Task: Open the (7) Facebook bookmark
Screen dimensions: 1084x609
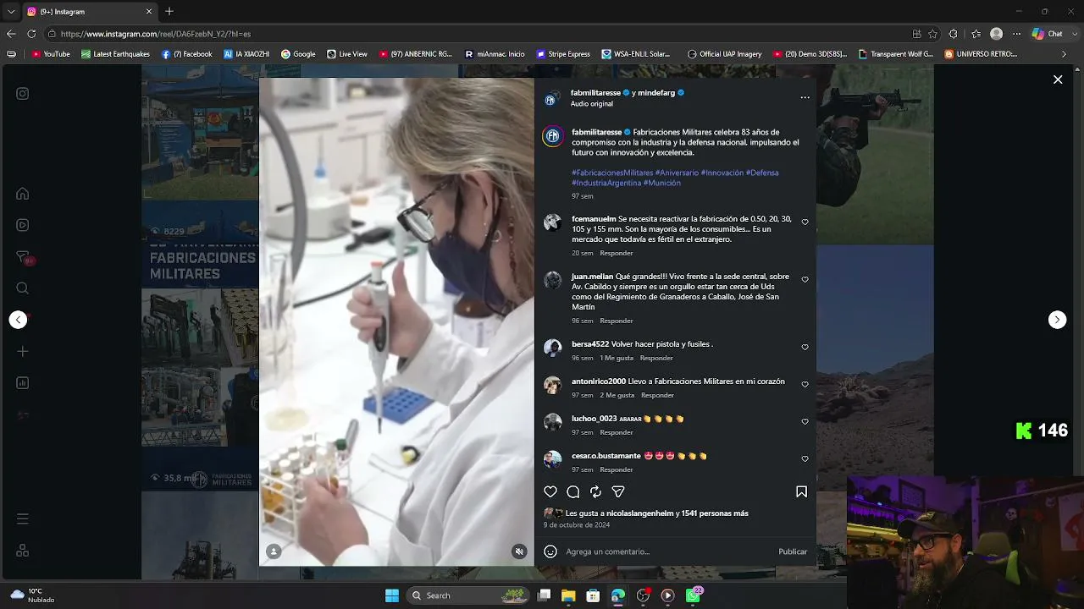Action: (186, 54)
